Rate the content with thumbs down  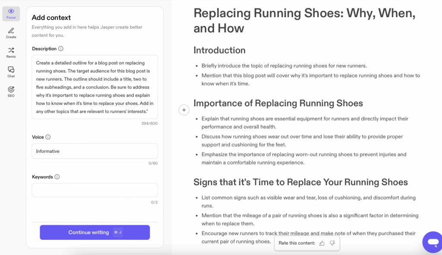(332, 243)
